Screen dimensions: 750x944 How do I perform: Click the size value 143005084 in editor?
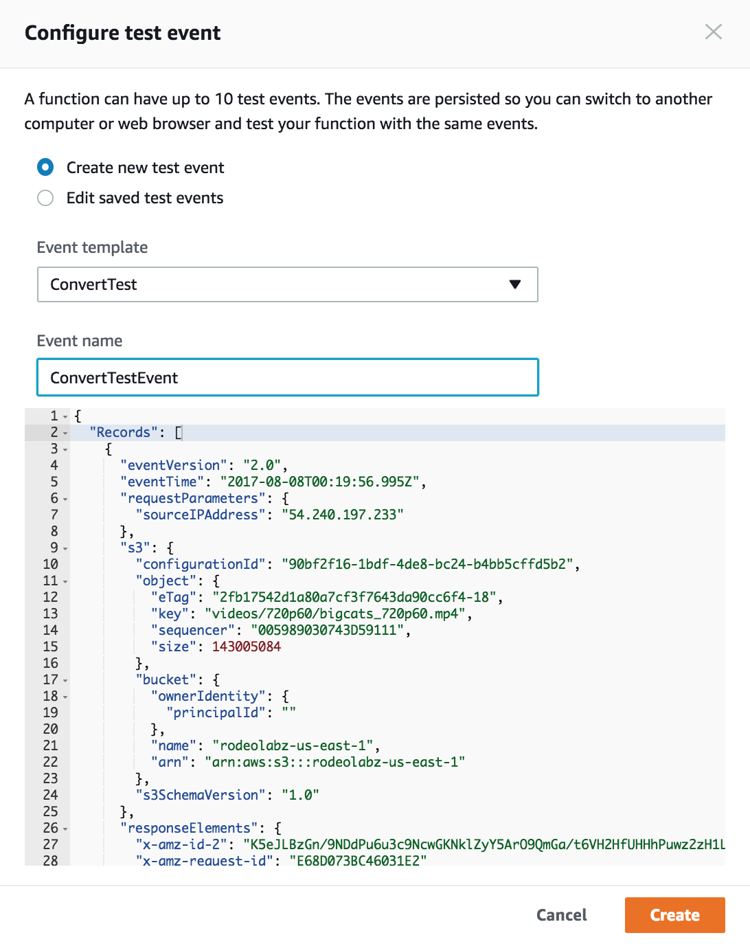point(247,647)
